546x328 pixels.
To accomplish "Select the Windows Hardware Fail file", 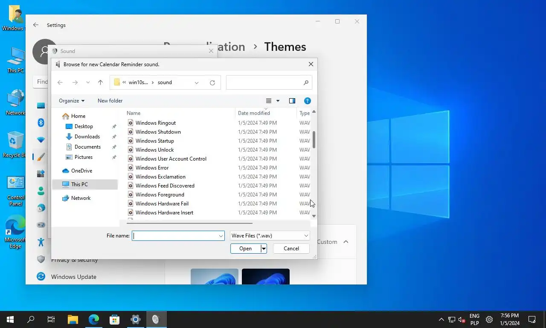I will (162, 204).
